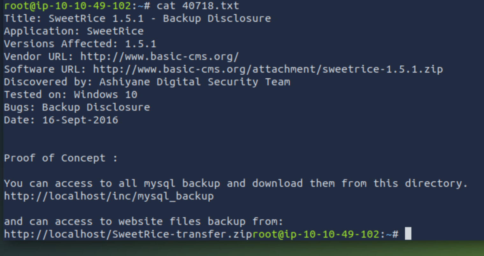The width and height of the screenshot is (484, 256).
Task: Click the "website files backup from:" line
Action: [201, 221]
